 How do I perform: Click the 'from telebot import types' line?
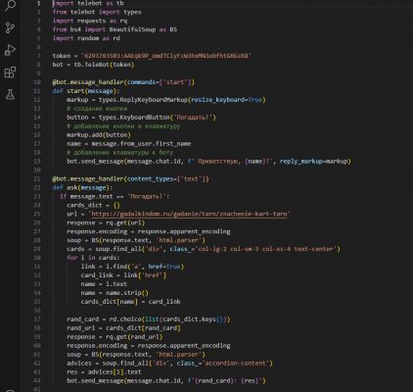[97, 12]
